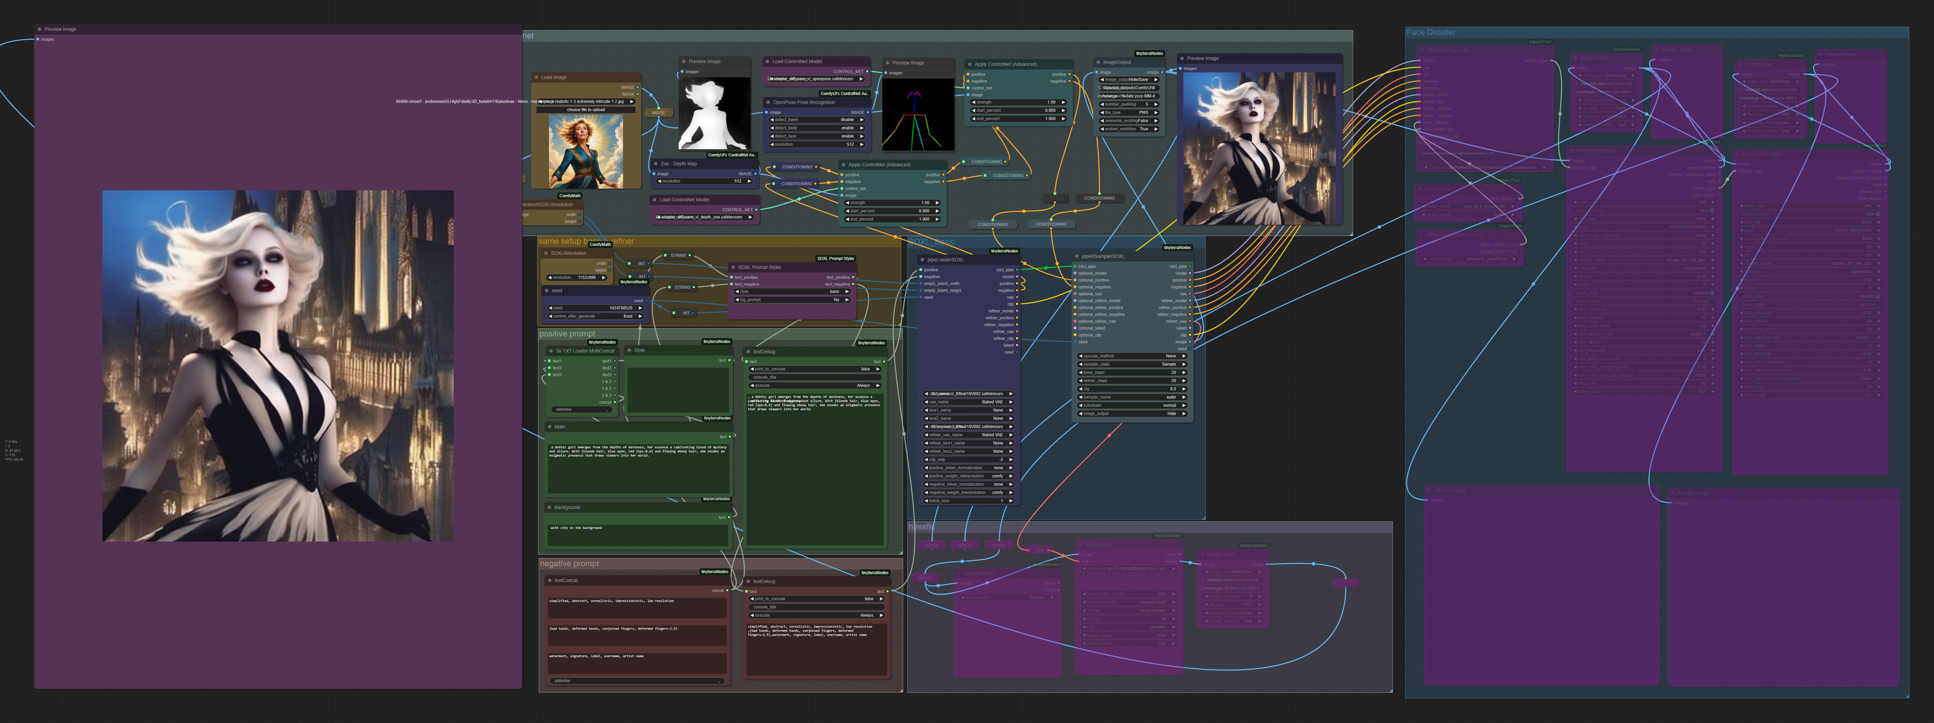Open the lora1_name dropdown

[x=968, y=410]
